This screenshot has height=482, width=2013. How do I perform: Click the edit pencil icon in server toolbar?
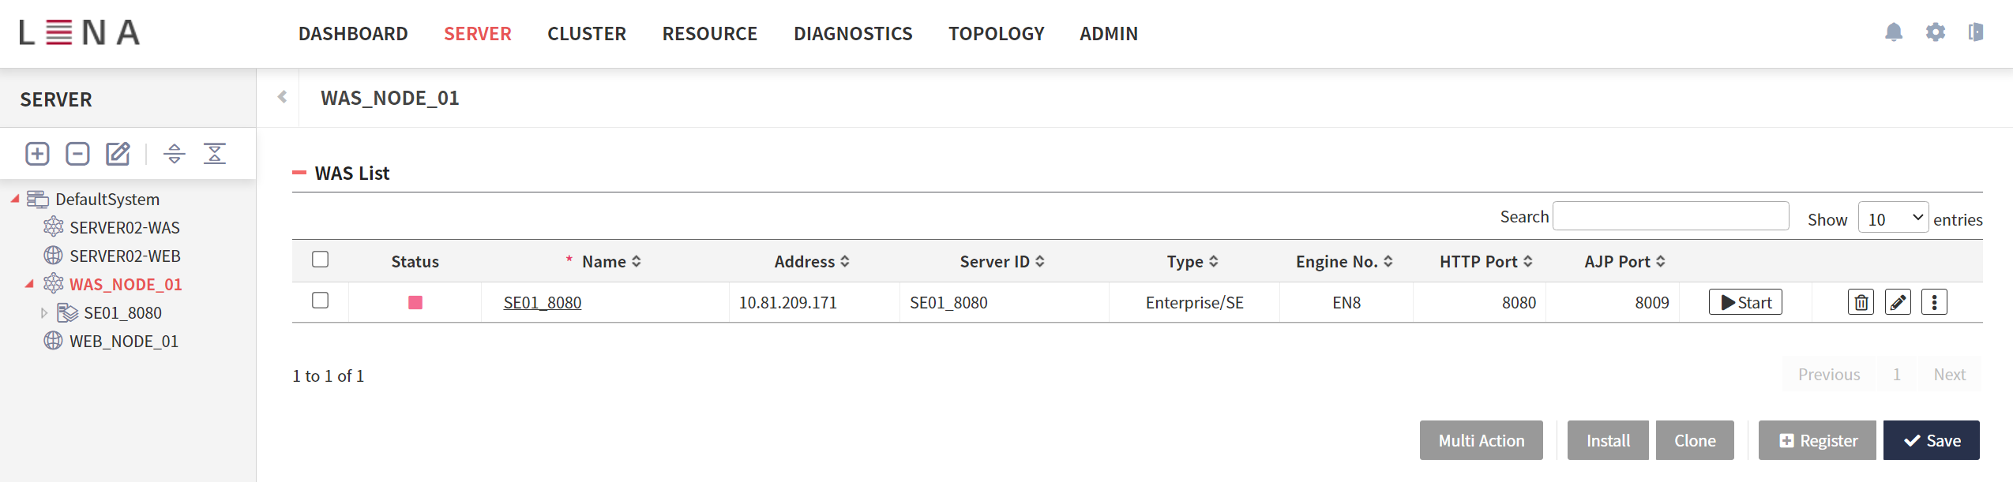(x=118, y=153)
